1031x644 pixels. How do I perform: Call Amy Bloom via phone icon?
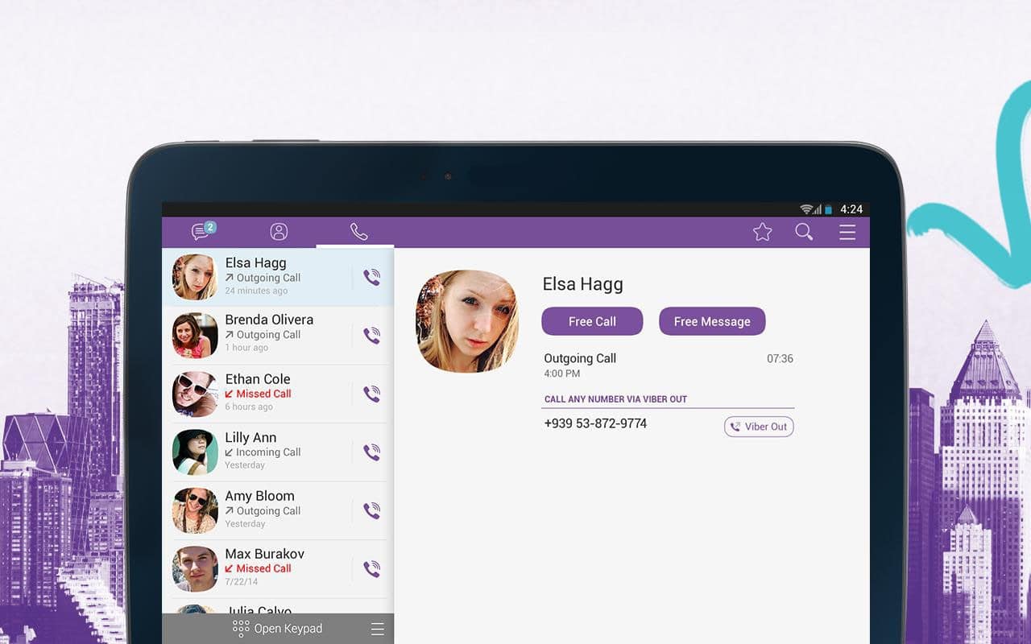coord(371,510)
